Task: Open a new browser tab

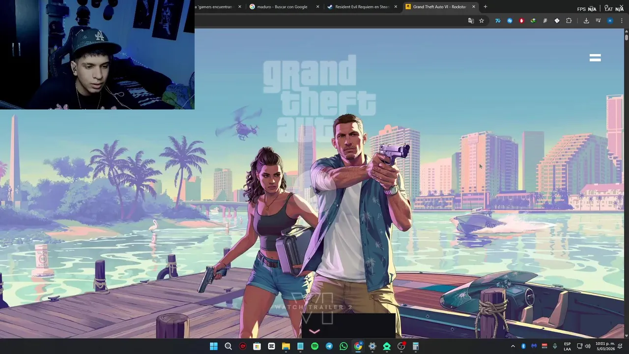Action: [486, 7]
